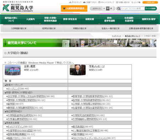Open 工学部・大学院理工学研究科 video link

click(x=87, y=104)
